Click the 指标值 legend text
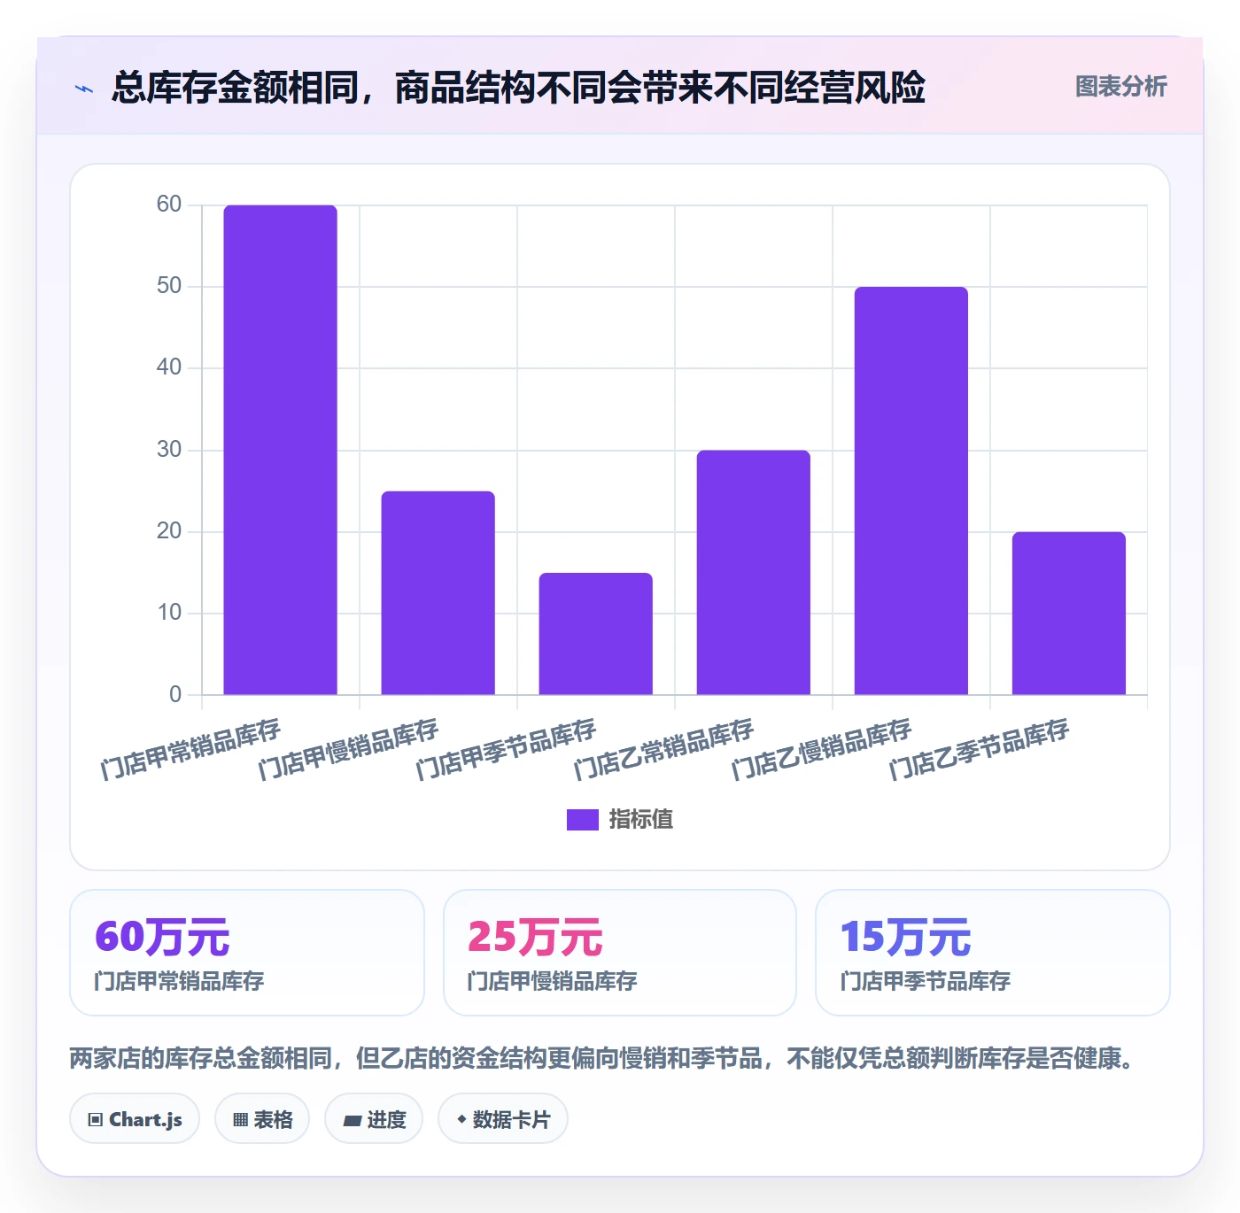The image size is (1240, 1213). pos(641,820)
